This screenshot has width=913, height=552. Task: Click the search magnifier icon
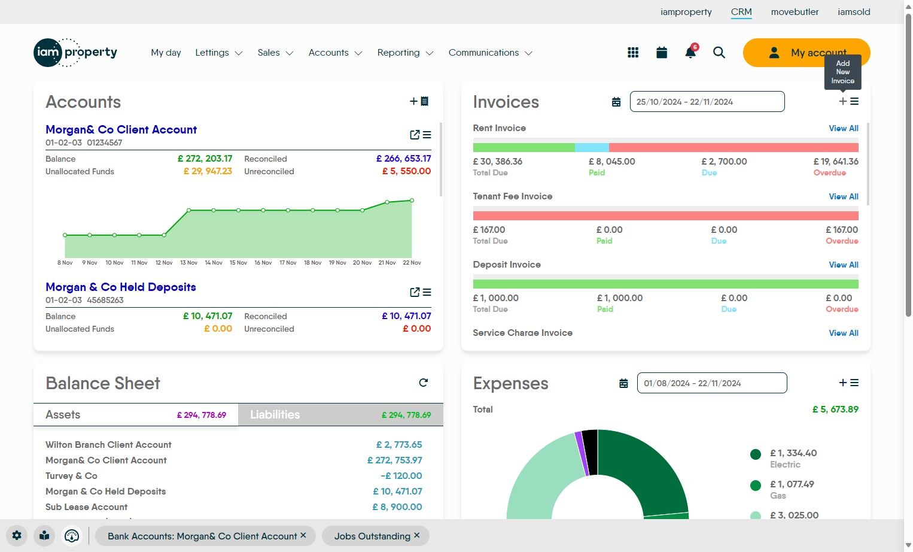(719, 53)
